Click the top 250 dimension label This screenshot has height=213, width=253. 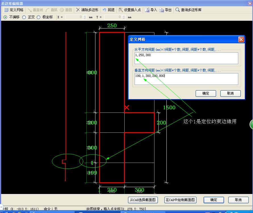(x=112, y=25)
